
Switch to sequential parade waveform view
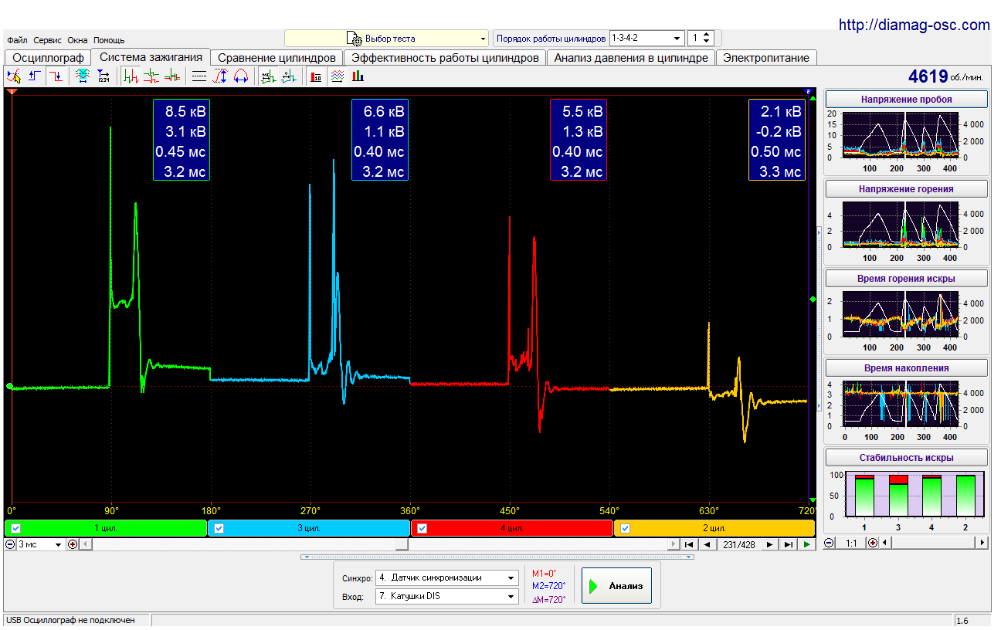click(132, 76)
